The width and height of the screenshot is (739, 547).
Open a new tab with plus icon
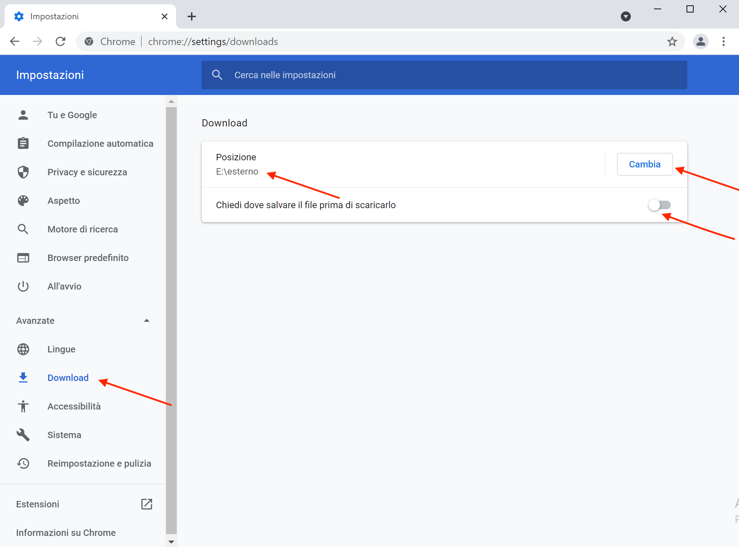[192, 16]
